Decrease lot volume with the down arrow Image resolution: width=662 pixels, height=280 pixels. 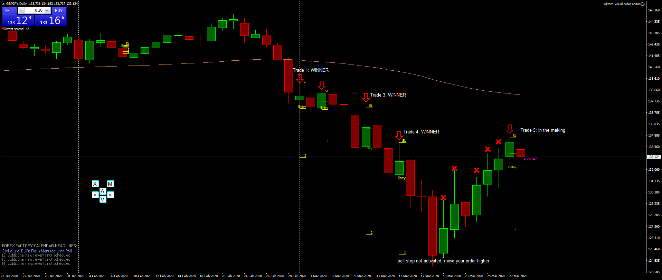click(21, 10)
